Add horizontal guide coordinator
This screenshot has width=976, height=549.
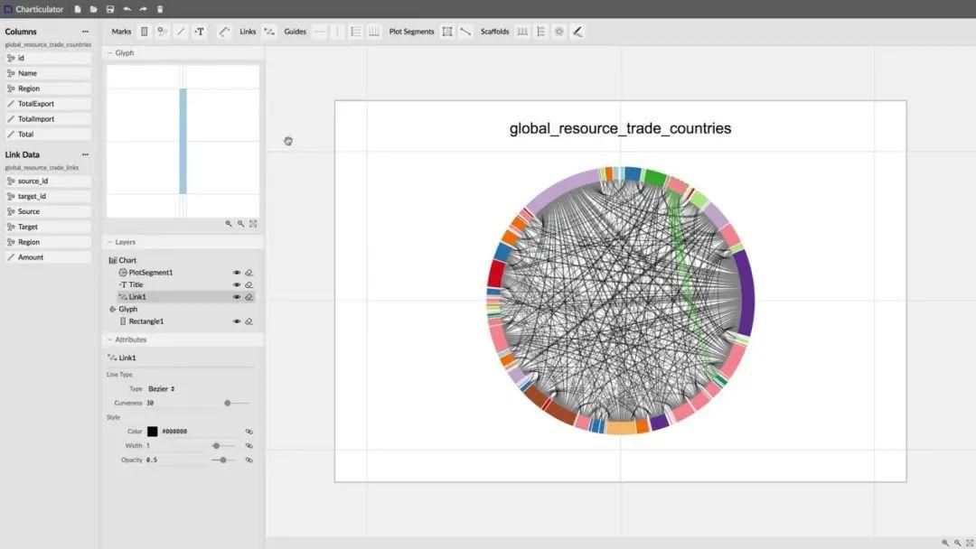tap(355, 32)
